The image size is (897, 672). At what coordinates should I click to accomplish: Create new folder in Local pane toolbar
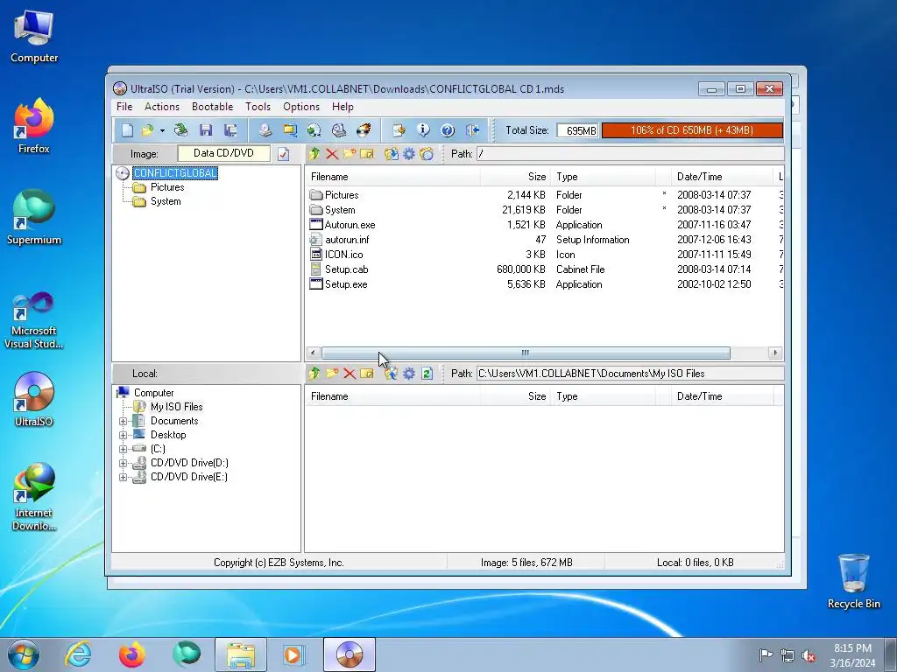(x=332, y=374)
